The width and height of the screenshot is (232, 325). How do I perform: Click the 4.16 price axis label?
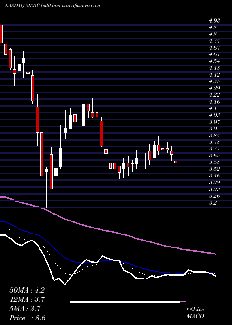[x=214, y=102]
